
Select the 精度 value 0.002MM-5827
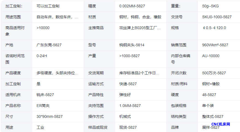tap(132, 6)
